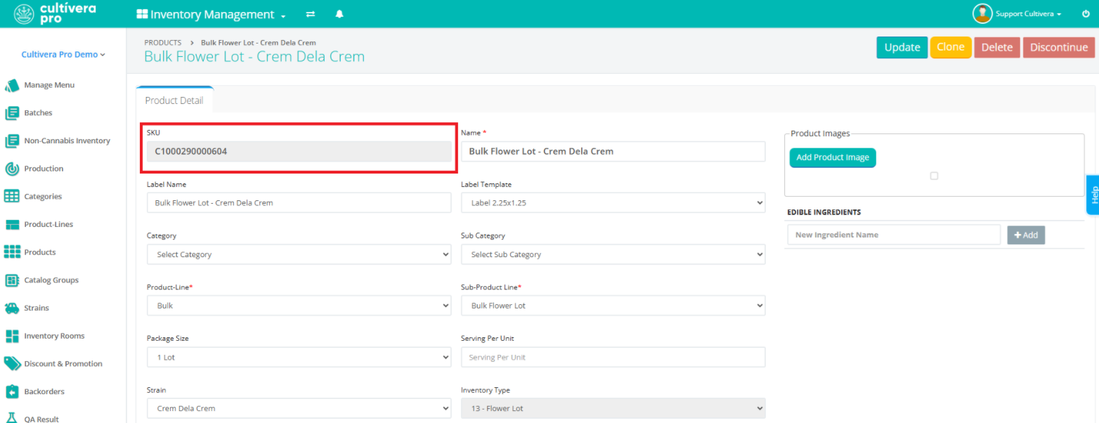Click the Discount & Promotion tag icon
Screen dimensions: 1099x423
[x=12, y=364]
